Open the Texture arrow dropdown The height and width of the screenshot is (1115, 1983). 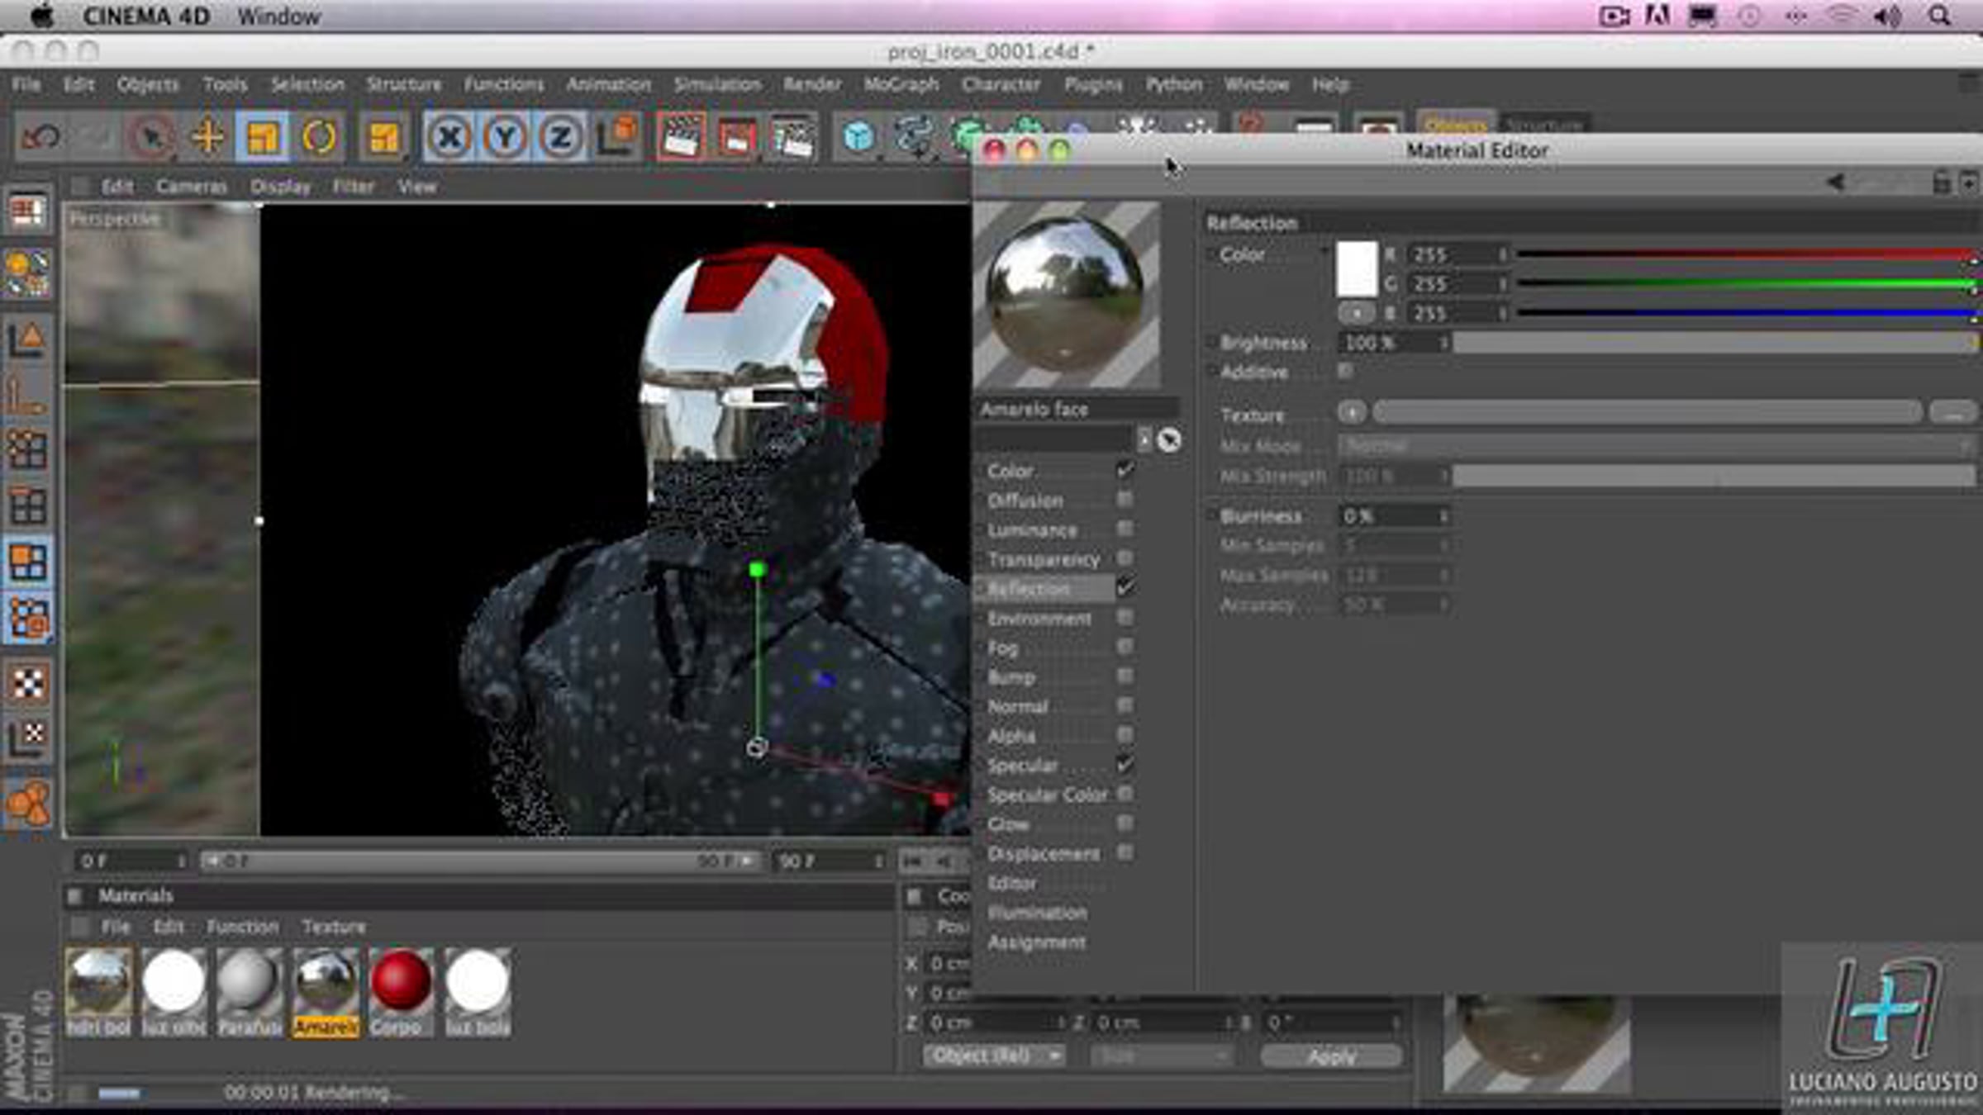click(1352, 411)
